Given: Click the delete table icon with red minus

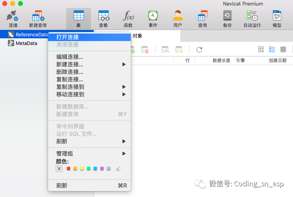Looking at the screenshot, I should (145, 50).
